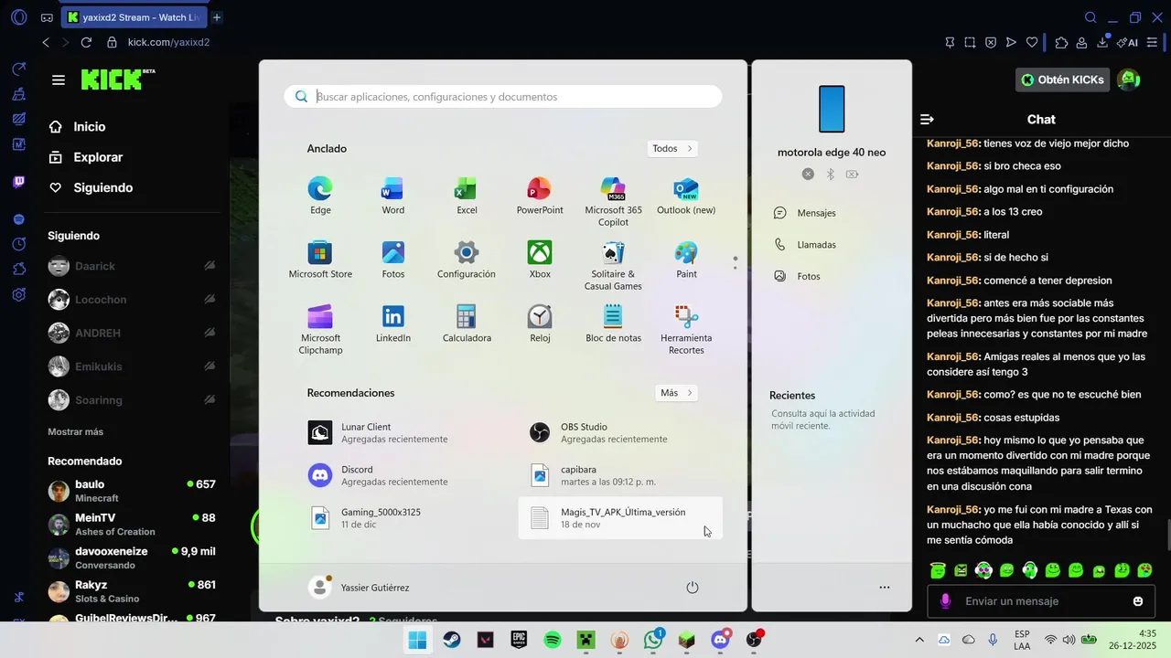This screenshot has height=658, width=1171.
Task: Open phone panel more options ellipsis
Action: click(885, 588)
